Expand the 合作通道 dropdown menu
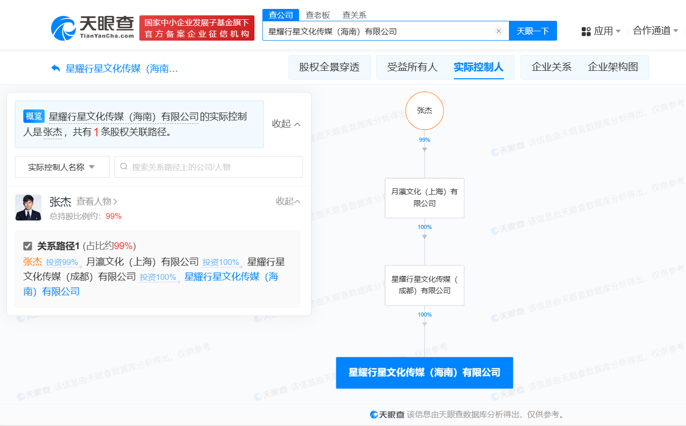686x426 pixels. 676,31
